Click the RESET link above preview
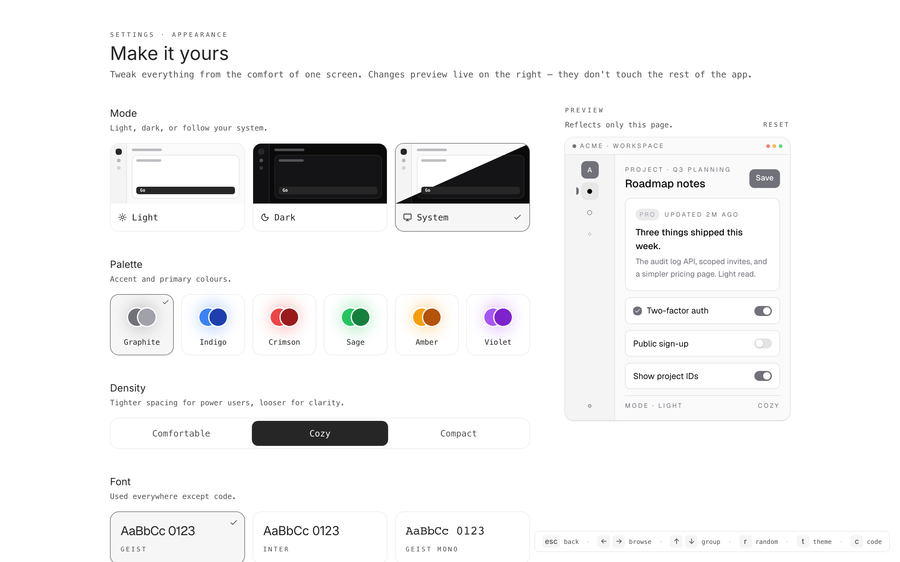The width and height of the screenshot is (900, 562). click(x=776, y=125)
